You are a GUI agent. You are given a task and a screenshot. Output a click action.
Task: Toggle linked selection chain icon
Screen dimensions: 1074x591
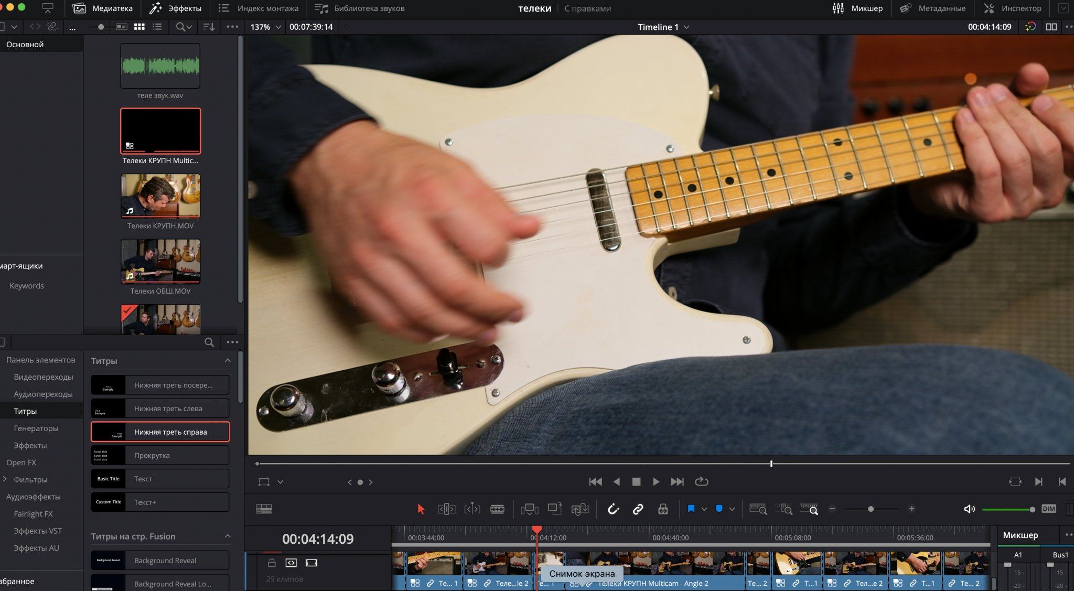(638, 509)
